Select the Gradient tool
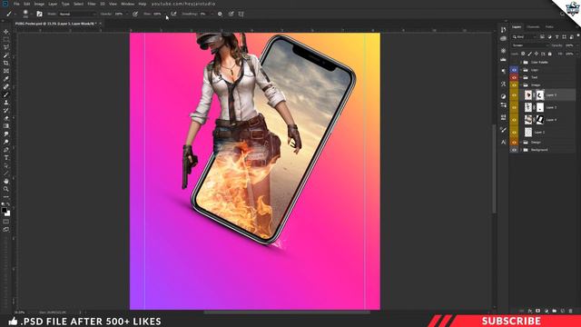Image resolution: width=581 pixels, height=327 pixels. click(6, 126)
